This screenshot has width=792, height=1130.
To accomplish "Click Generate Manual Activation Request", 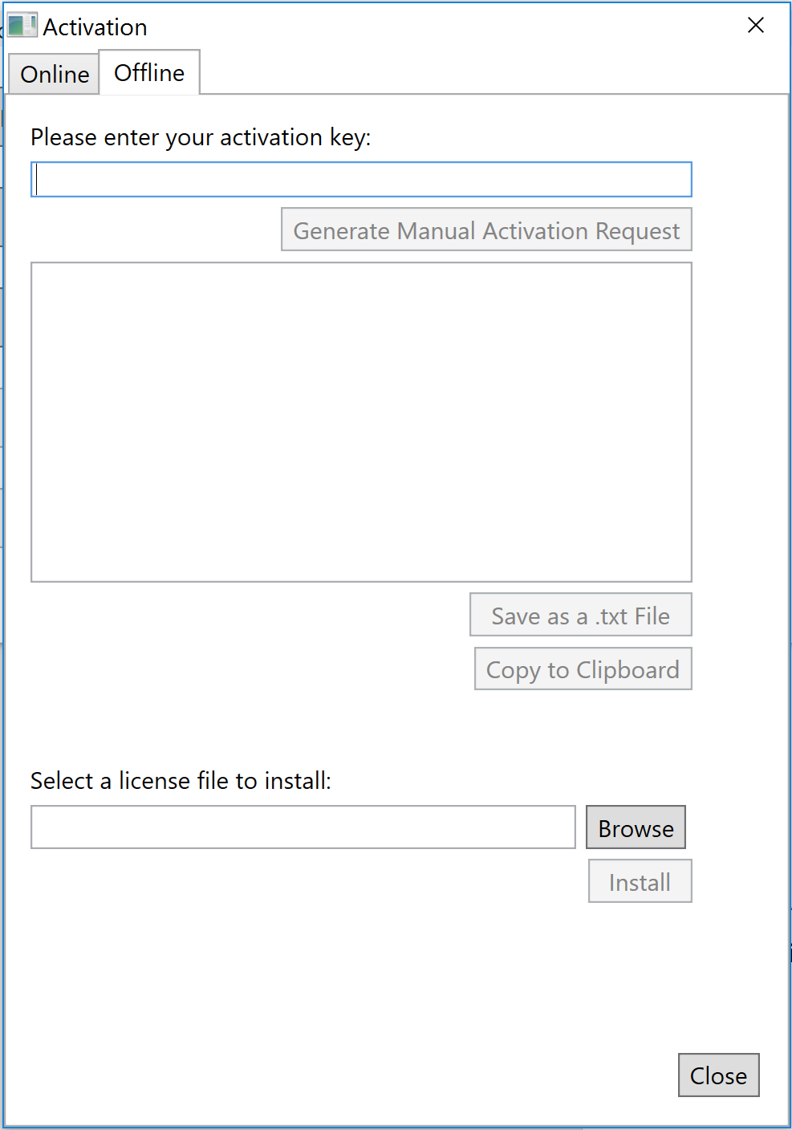I will (x=485, y=230).
